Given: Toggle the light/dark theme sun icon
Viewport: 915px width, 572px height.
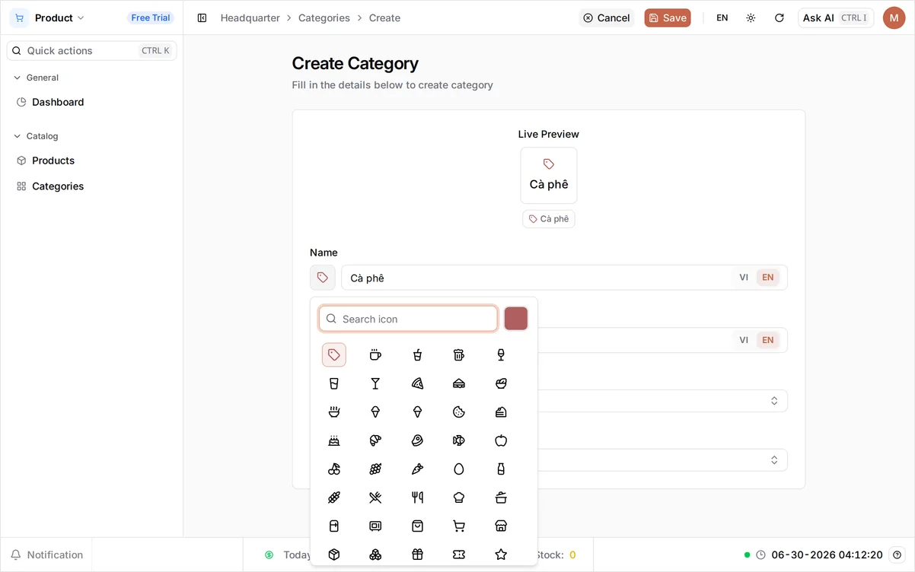Looking at the screenshot, I should click(751, 17).
